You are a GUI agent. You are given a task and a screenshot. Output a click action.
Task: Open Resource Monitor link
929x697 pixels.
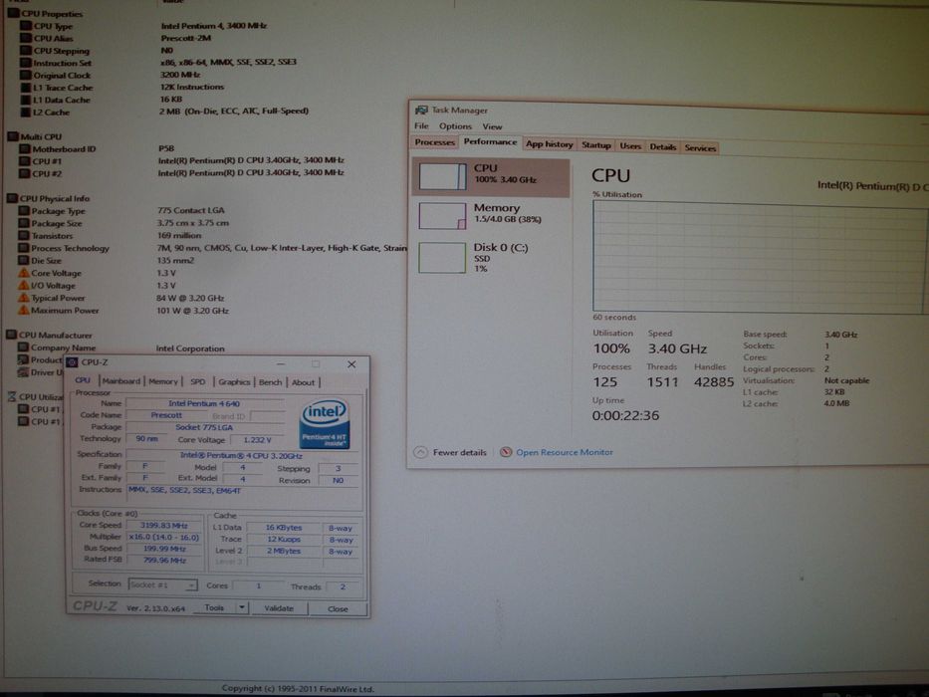(564, 452)
